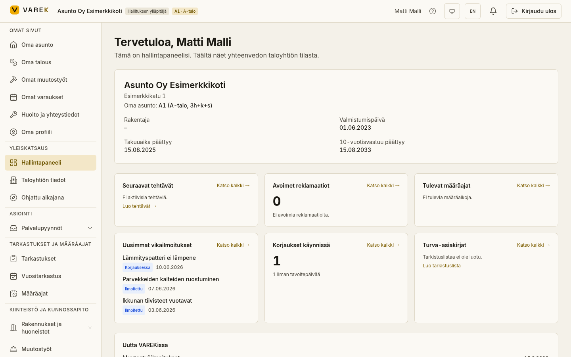Click the Omat varaukset calendar icon

pyautogui.click(x=13, y=97)
